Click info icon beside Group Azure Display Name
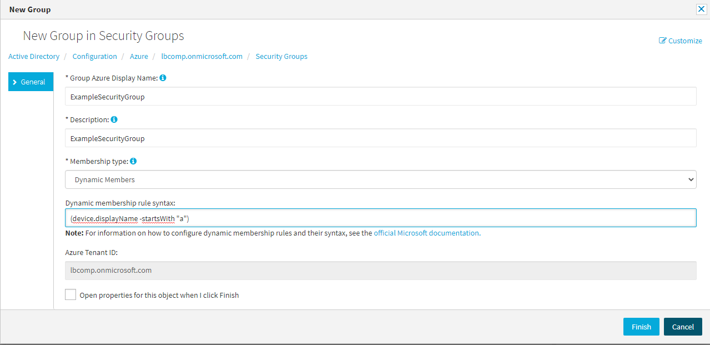 point(163,78)
